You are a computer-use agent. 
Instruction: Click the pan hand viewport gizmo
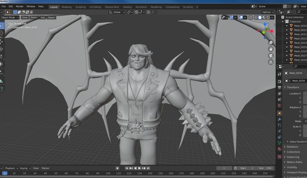(x=271, y=49)
